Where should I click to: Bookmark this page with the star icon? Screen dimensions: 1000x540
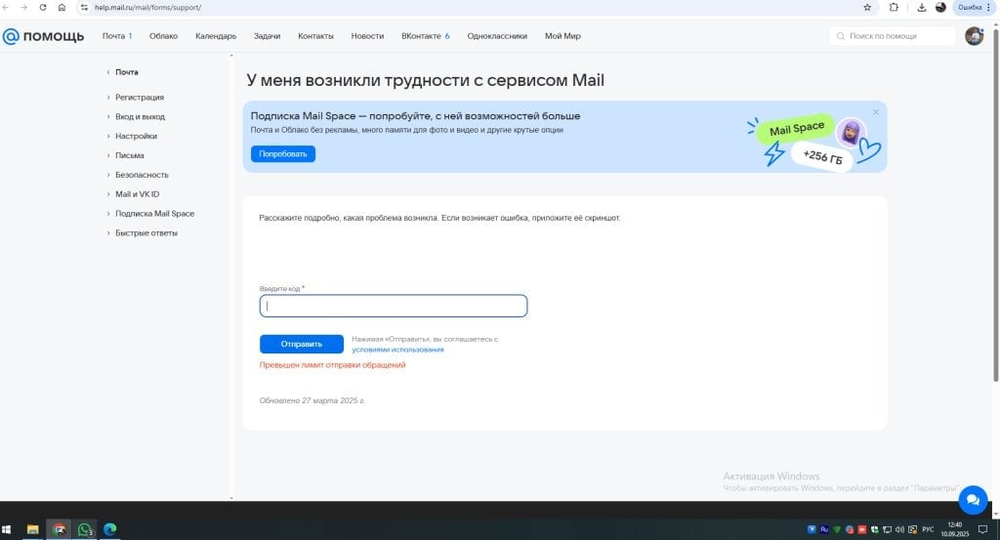867,7
